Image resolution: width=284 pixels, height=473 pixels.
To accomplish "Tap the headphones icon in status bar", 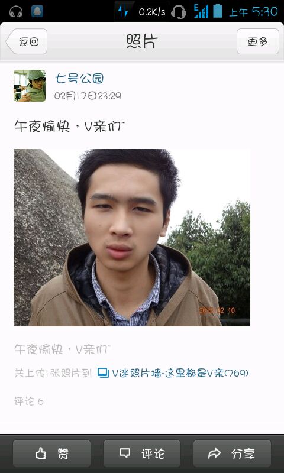I will (x=16, y=12).
